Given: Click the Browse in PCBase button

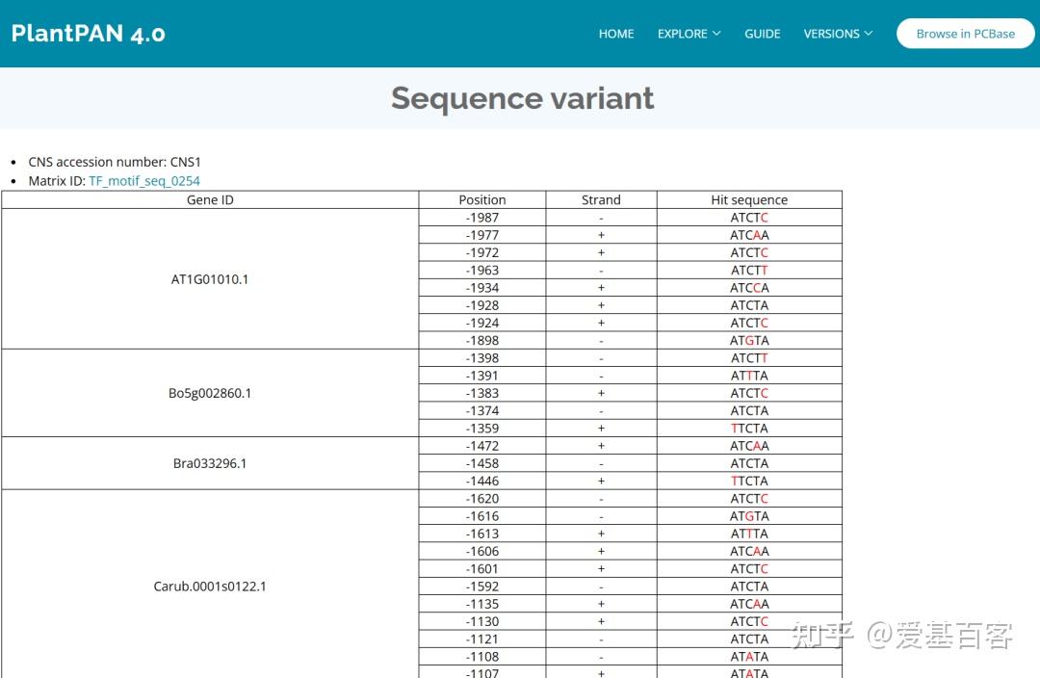Looking at the screenshot, I should (965, 34).
